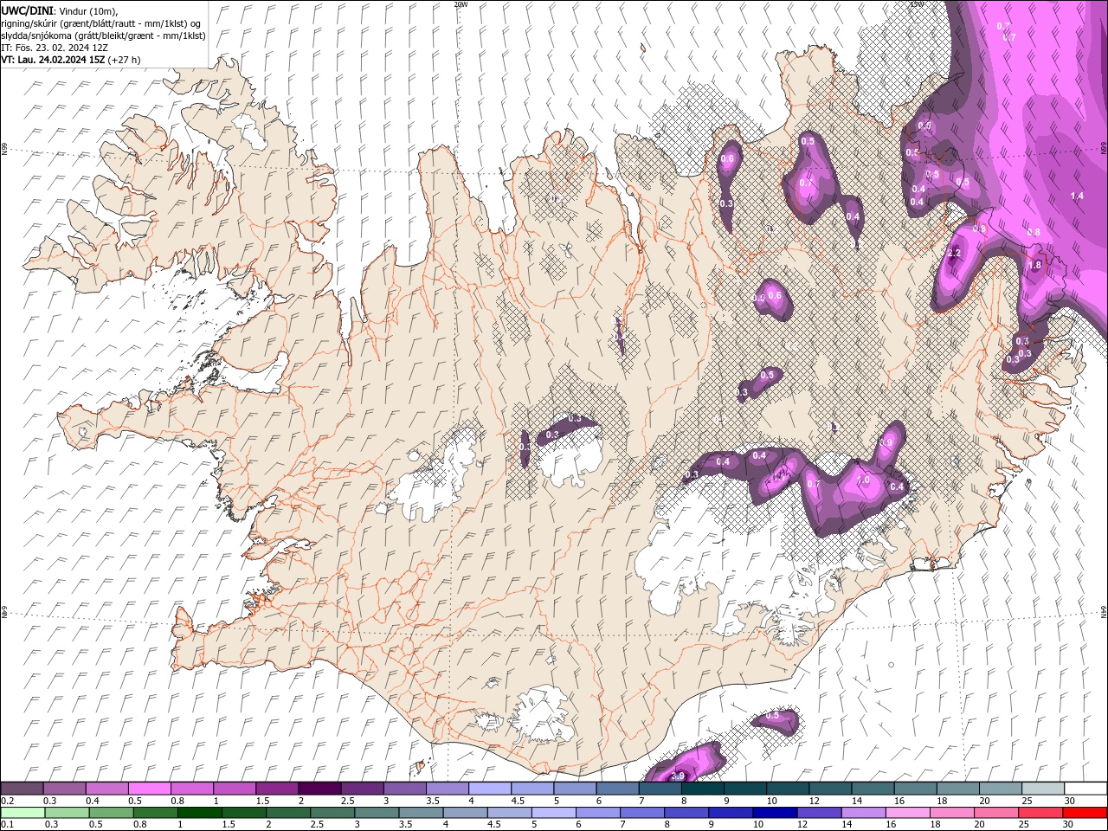The height and width of the screenshot is (831, 1108).
Task: Click the 3.9 precipitation value label
Action: tap(678, 776)
